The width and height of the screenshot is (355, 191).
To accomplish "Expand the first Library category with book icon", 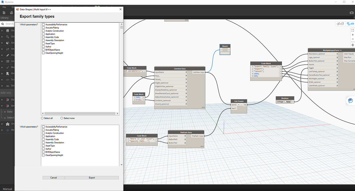I will [8, 30].
